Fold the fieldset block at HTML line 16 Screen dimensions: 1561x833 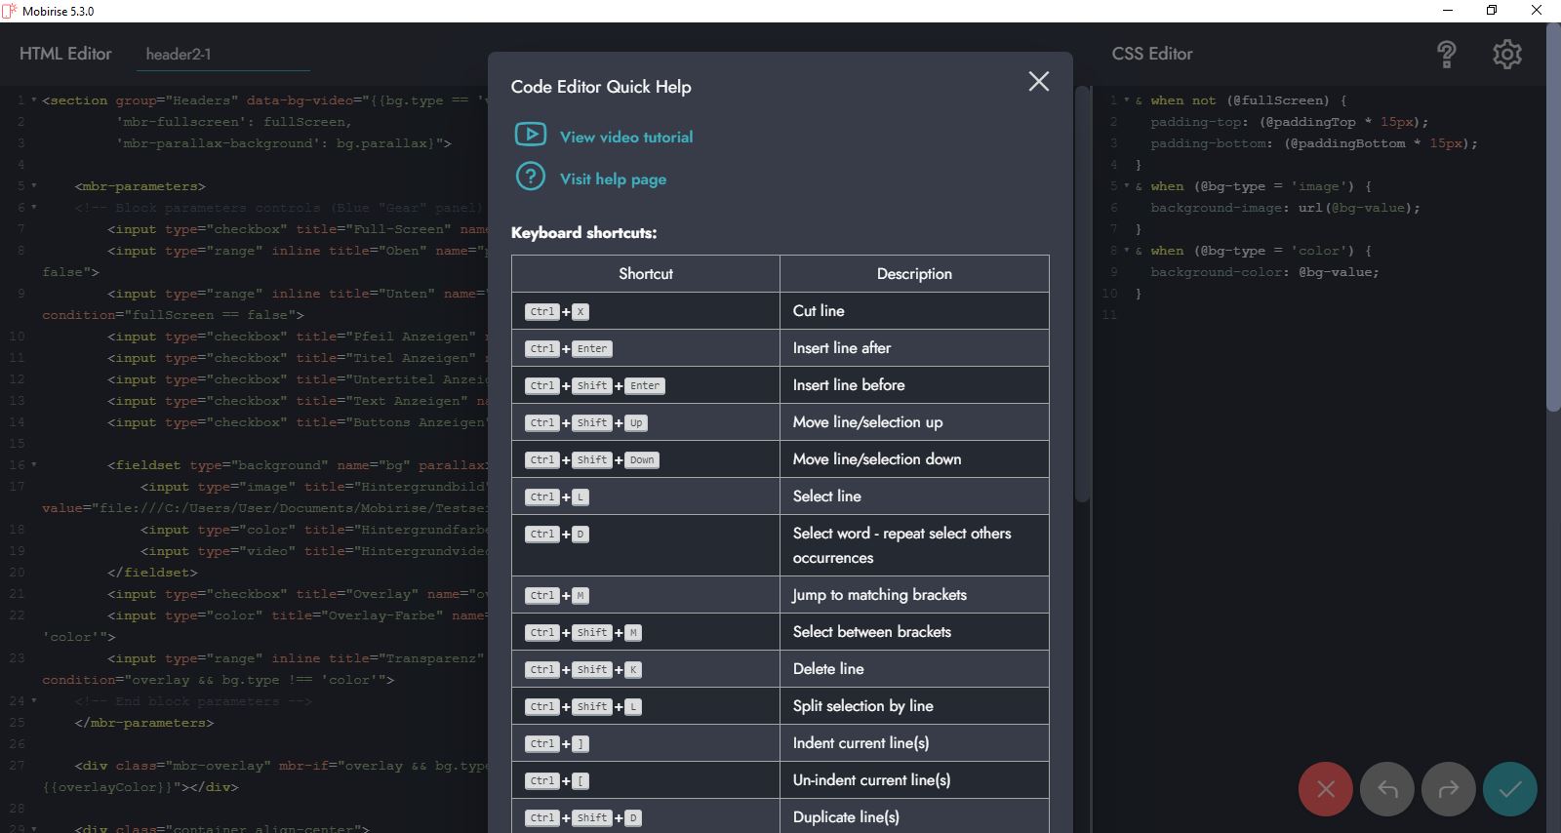pyautogui.click(x=34, y=465)
